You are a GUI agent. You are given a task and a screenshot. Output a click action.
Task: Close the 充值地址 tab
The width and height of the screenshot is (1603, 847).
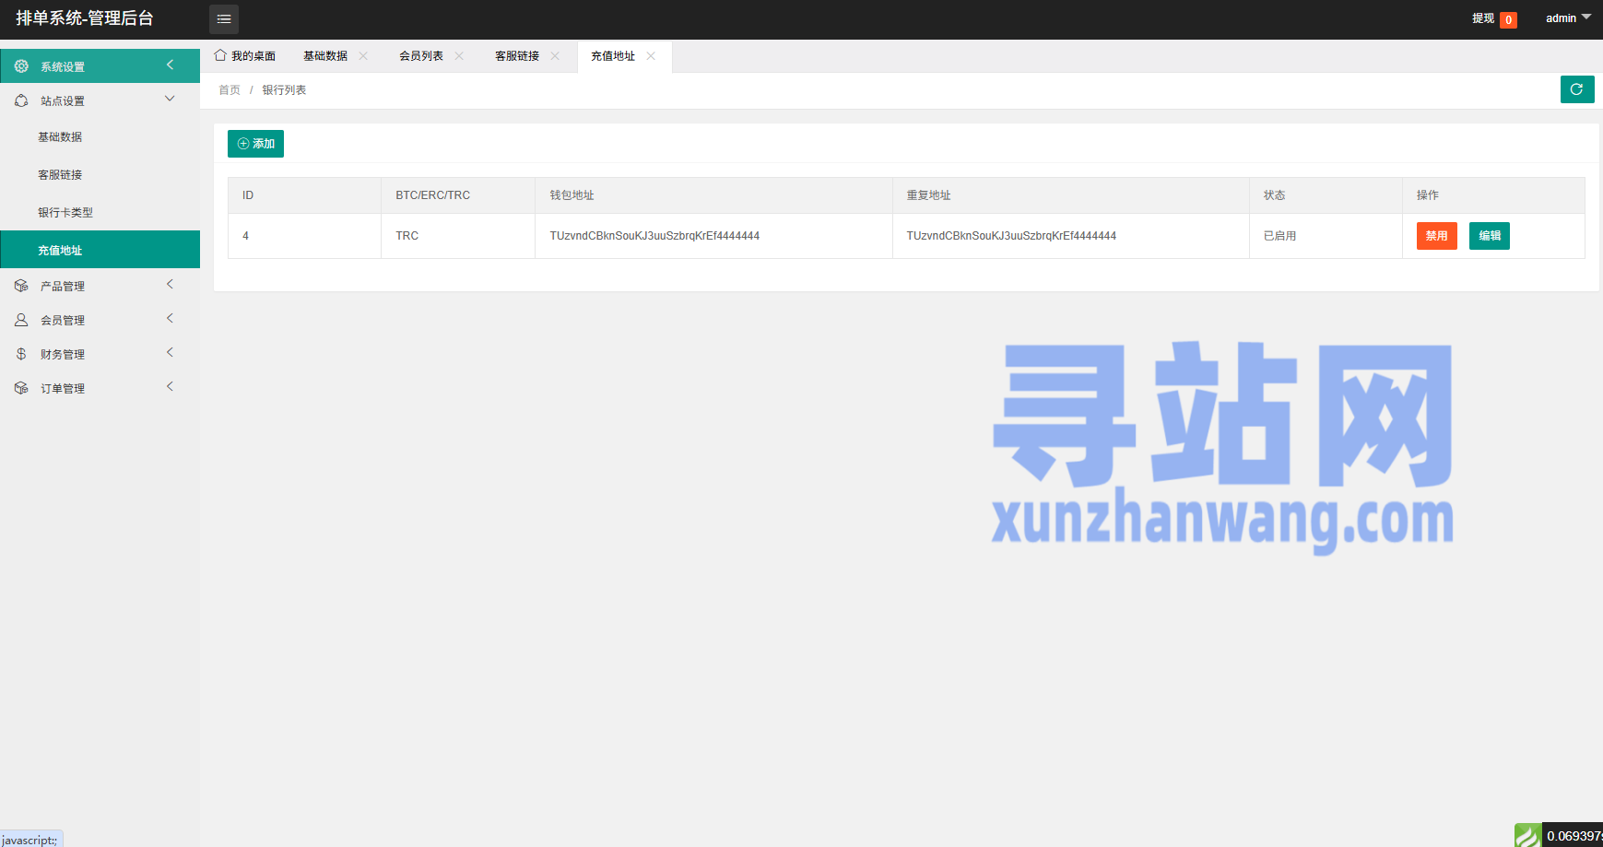click(x=651, y=56)
